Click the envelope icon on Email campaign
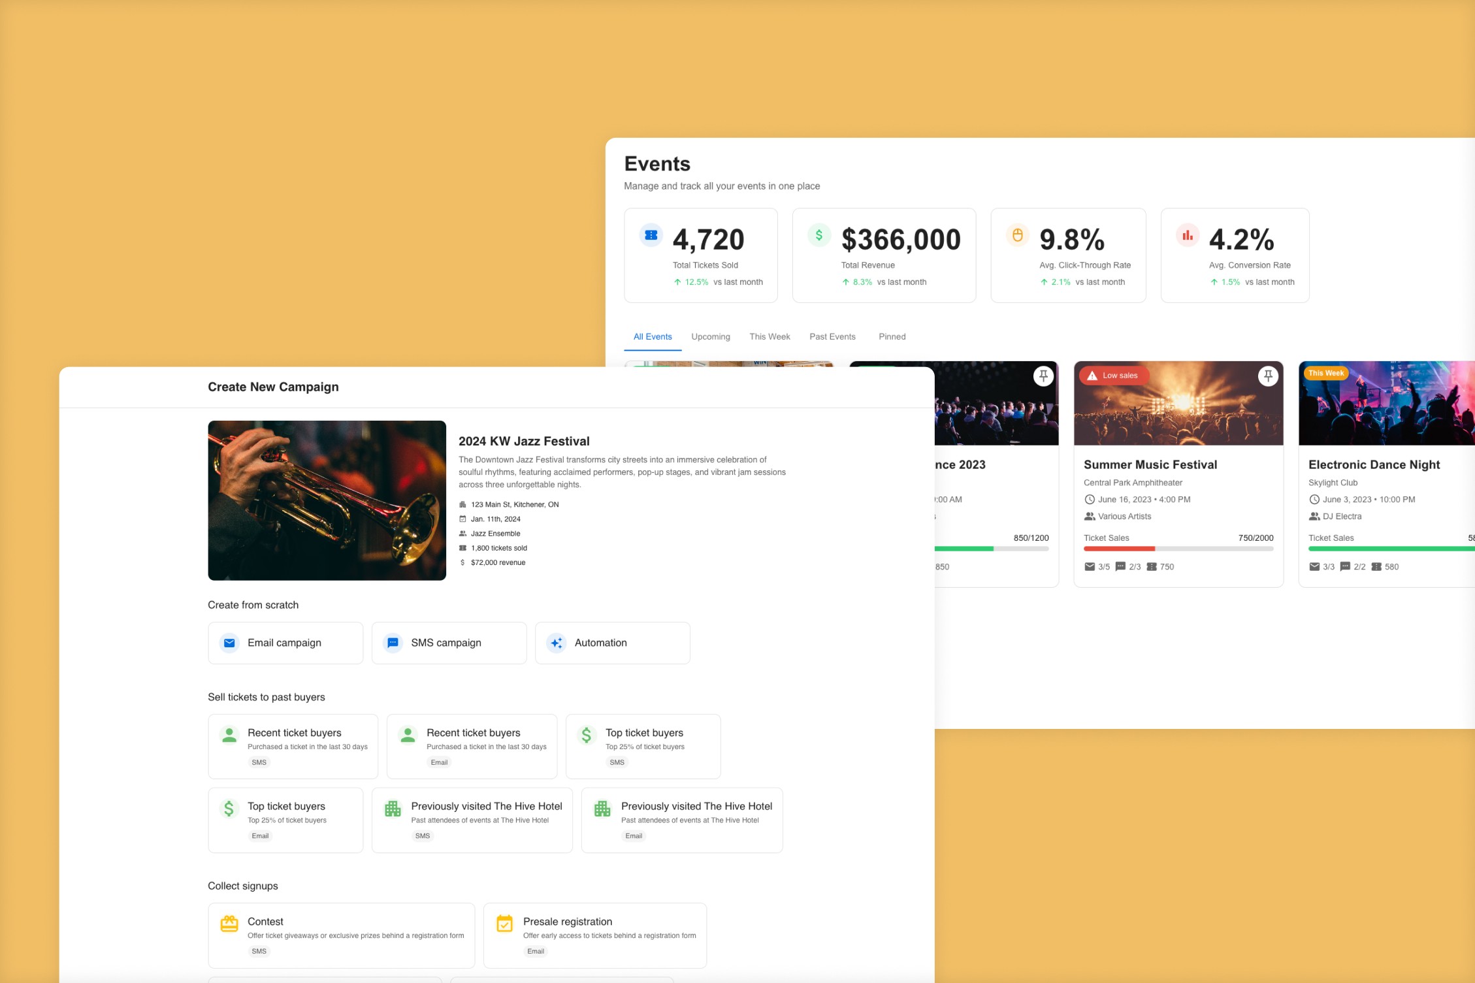1475x983 pixels. pyautogui.click(x=229, y=643)
